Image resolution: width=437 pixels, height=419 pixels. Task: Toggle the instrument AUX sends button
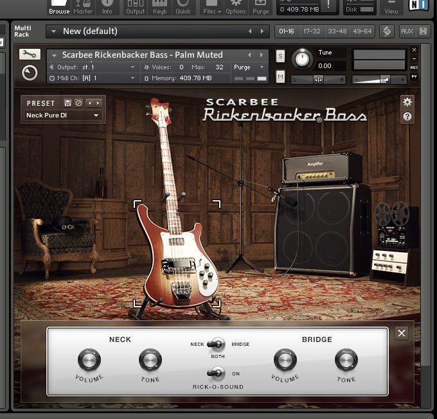click(x=414, y=67)
